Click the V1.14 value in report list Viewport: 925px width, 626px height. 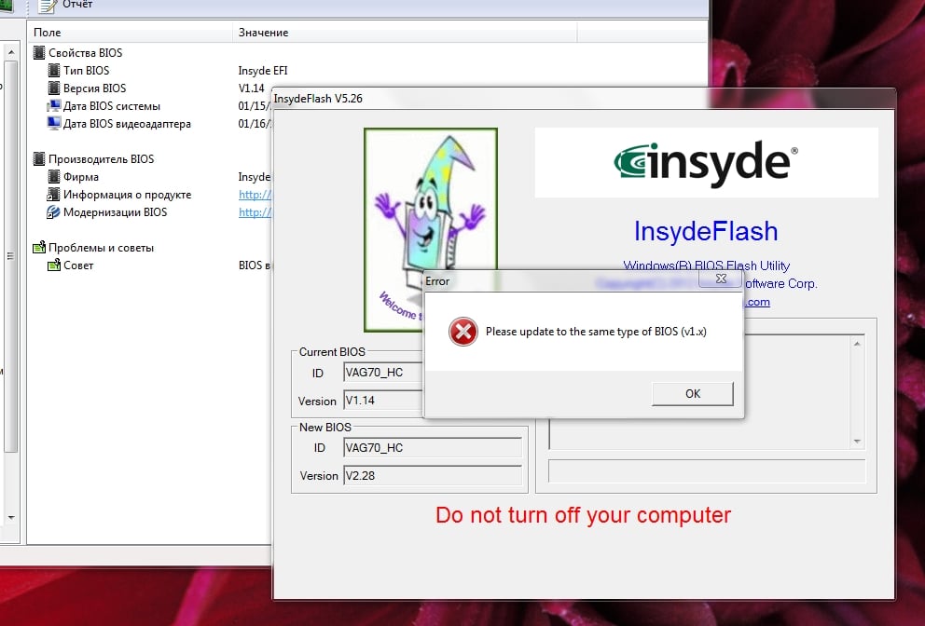pos(252,88)
